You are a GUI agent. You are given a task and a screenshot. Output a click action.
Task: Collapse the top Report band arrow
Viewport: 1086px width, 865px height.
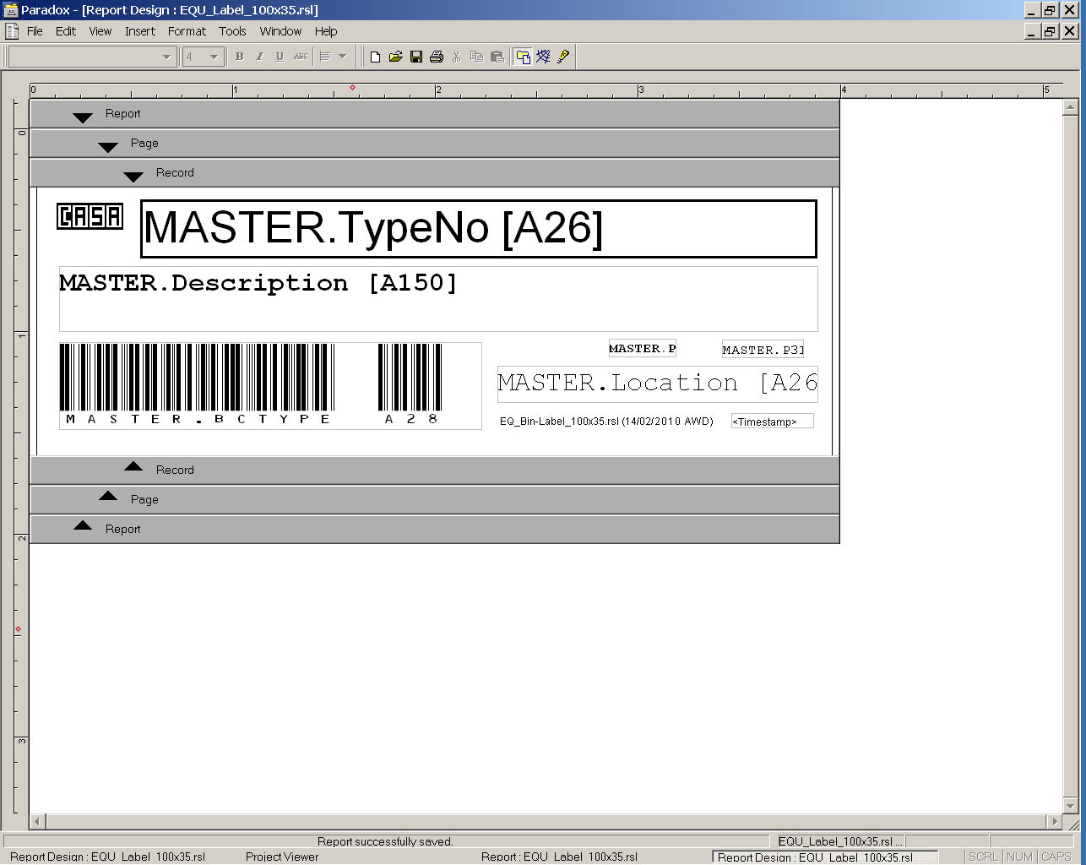82,117
